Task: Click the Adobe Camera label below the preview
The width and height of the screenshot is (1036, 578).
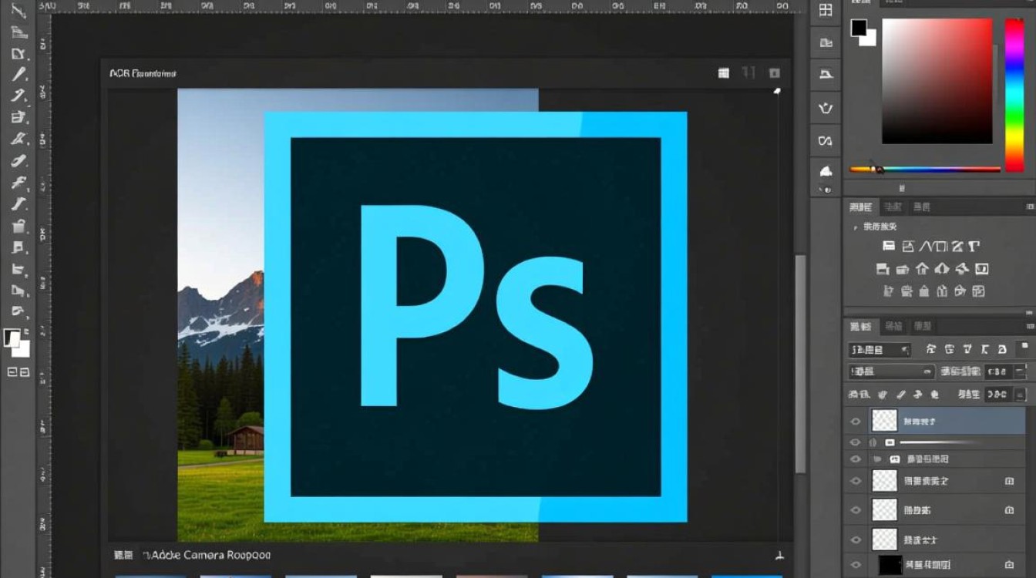Action: tap(210, 555)
